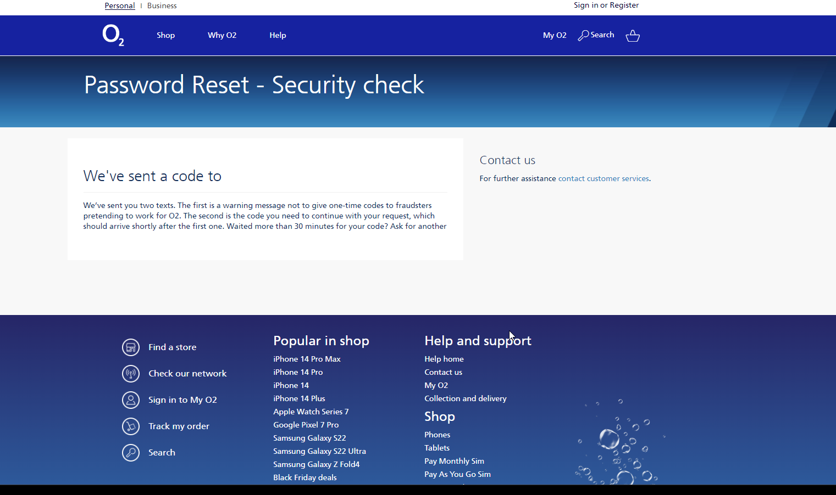Screen dimensions: 836x495
Task: Click the Search icon in the footer
Action: click(131, 452)
